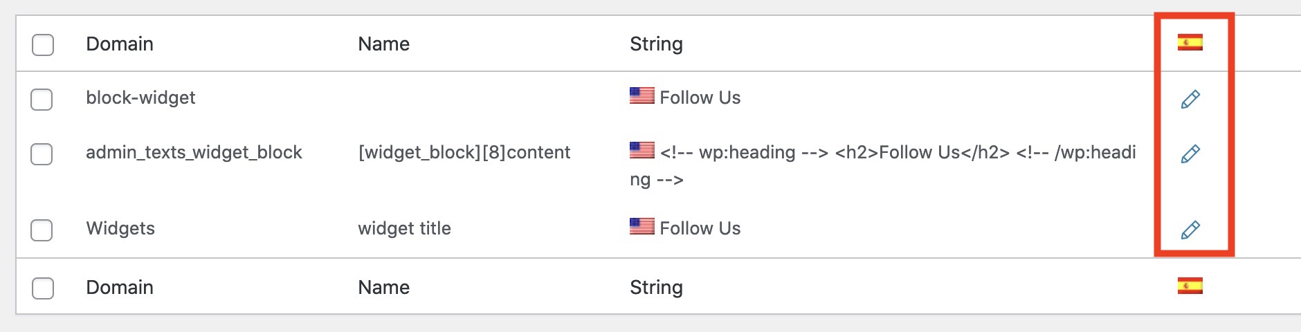Check the block-widget row checkbox

click(42, 99)
